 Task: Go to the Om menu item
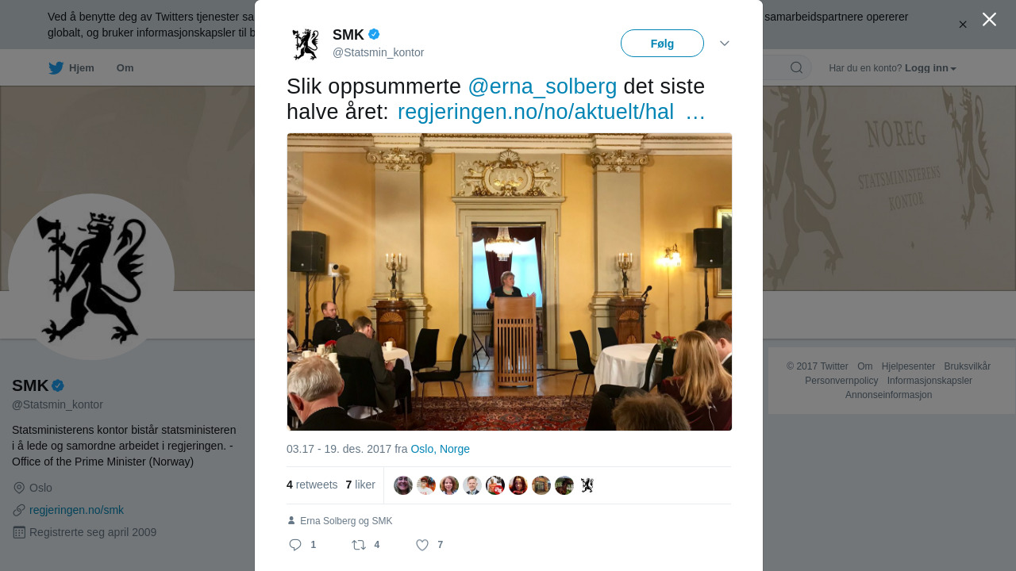(125, 68)
